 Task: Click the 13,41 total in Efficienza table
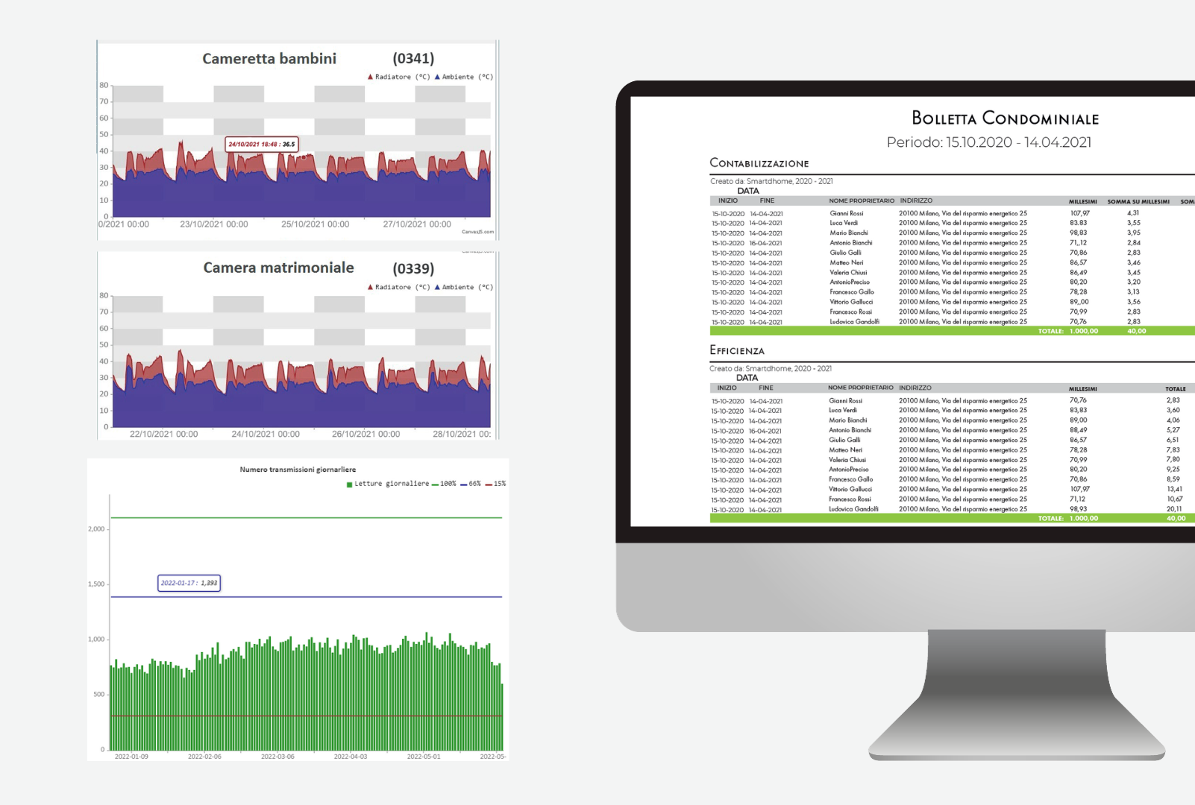(1174, 489)
